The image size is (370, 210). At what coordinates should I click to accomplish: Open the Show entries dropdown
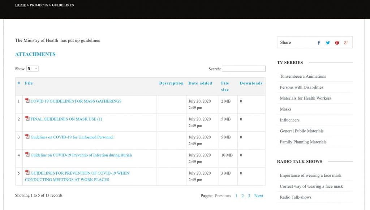click(x=32, y=69)
